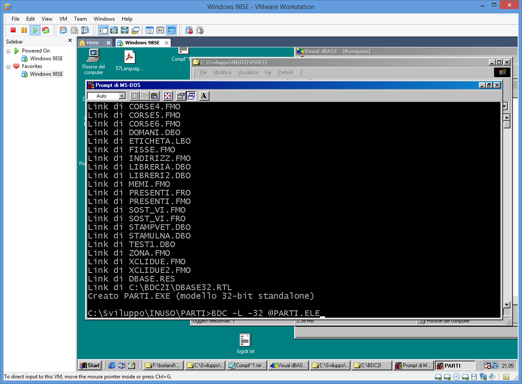This screenshot has width=522, height=384.
Task: Open the Team menu
Action: 80,19
